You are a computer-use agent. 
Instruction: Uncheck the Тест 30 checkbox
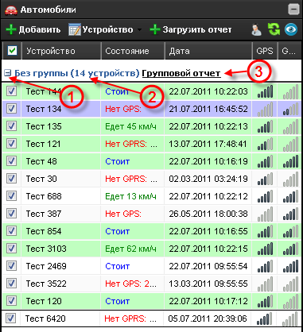[x=11, y=179]
